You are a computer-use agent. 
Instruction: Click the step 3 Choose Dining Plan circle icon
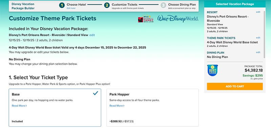[163, 5]
